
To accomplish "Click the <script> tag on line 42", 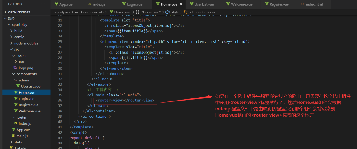I will click(78, 132).
